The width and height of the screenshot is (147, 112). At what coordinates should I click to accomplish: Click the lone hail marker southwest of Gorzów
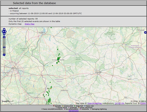(x=52, y=65)
